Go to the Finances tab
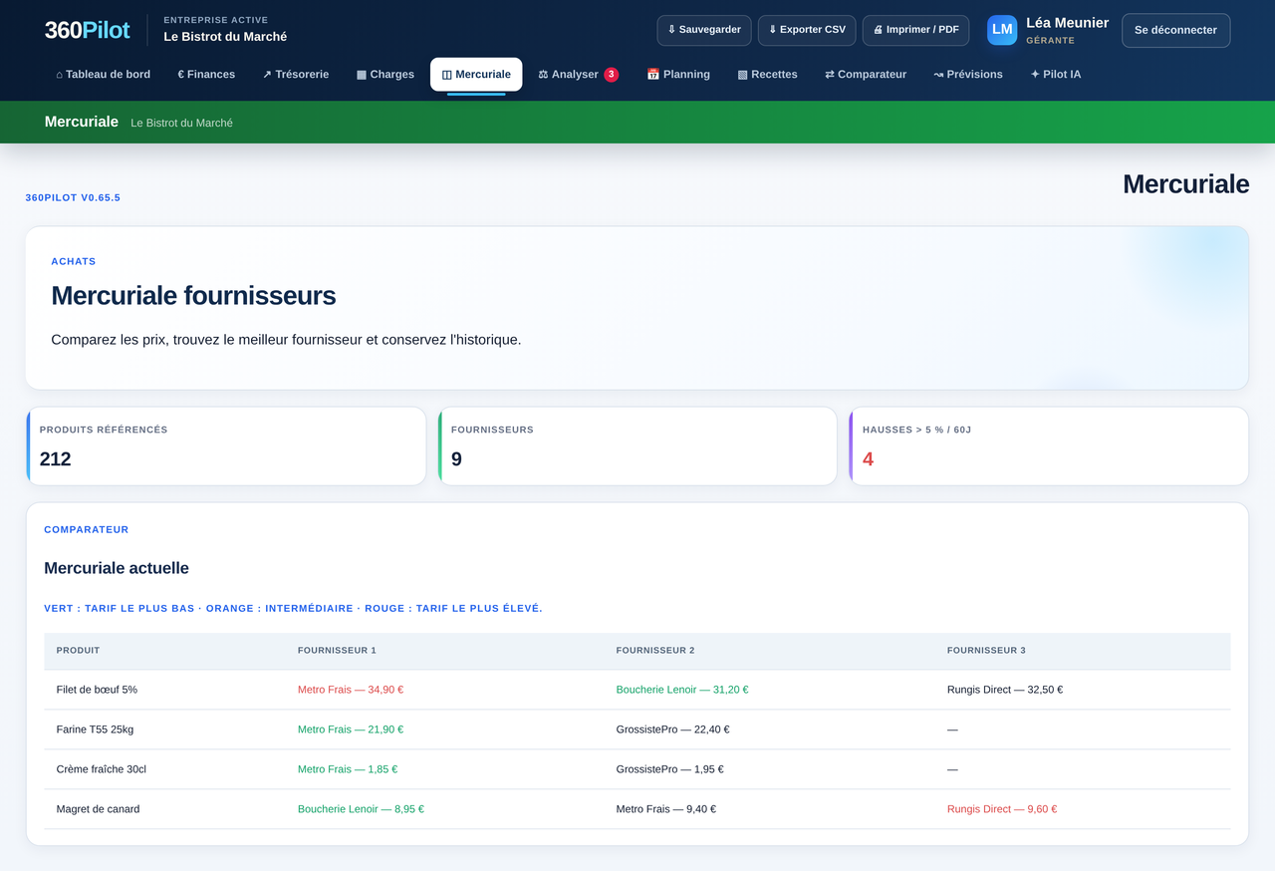This screenshot has width=1275, height=871. coord(206,75)
